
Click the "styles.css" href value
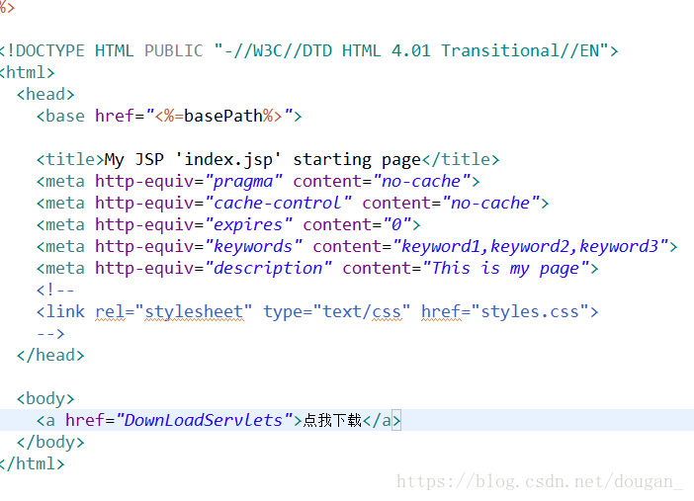(x=530, y=312)
